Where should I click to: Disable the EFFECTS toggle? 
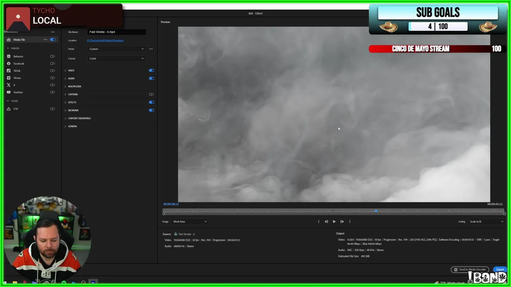coord(151,102)
